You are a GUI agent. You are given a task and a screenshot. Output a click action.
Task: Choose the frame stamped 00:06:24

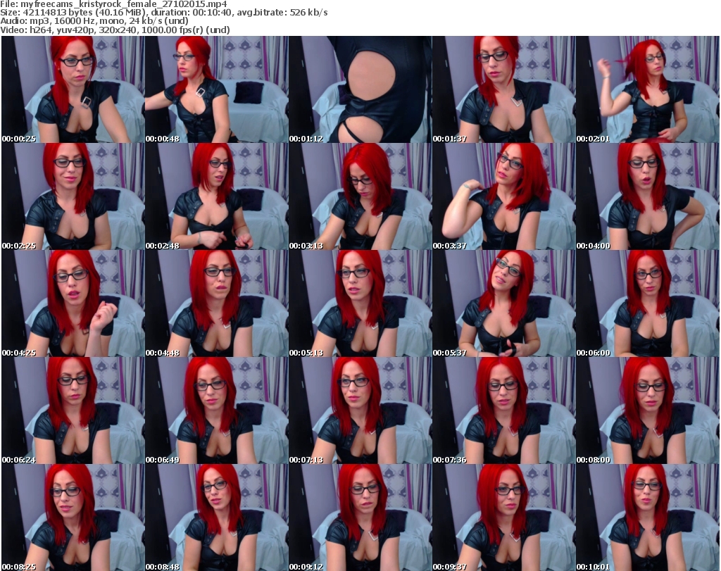pyautogui.click(x=73, y=410)
